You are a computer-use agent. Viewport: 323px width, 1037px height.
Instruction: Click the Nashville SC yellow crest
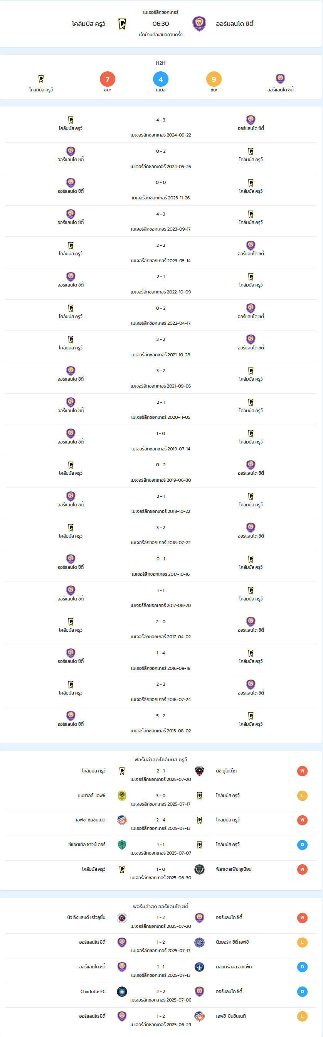[x=122, y=796]
